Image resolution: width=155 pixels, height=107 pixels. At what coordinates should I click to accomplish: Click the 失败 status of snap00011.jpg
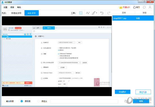coord(138,18)
